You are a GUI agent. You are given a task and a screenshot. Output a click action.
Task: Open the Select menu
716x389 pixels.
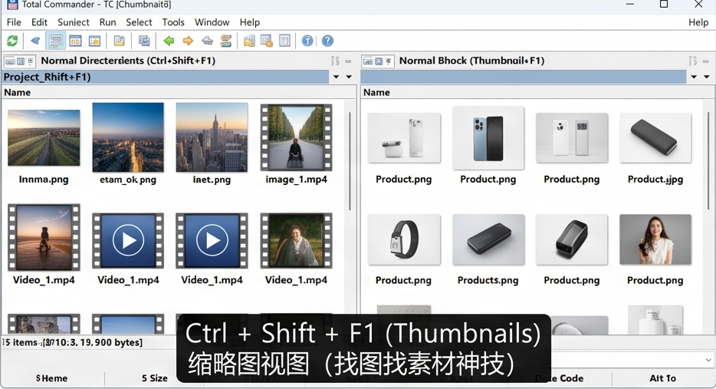(139, 22)
